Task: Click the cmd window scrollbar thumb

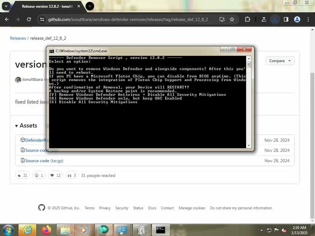Action: pyautogui.click(x=249, y=65)
